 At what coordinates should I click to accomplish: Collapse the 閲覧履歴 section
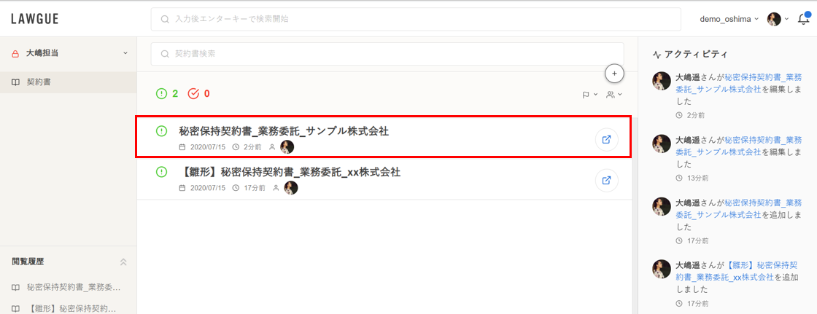pos(123,262)
